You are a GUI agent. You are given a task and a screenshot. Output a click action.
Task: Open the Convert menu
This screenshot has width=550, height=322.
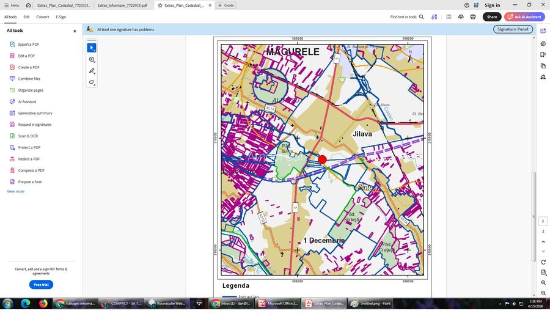tap(42, 17)
